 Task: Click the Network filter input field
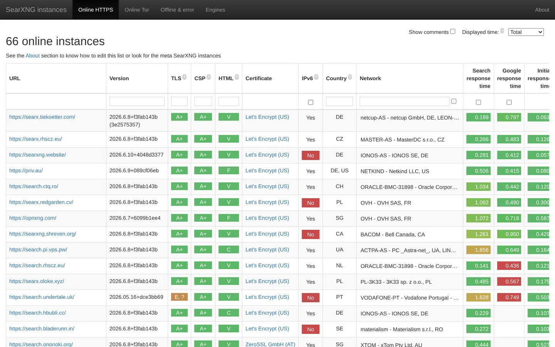coord(405,101)
